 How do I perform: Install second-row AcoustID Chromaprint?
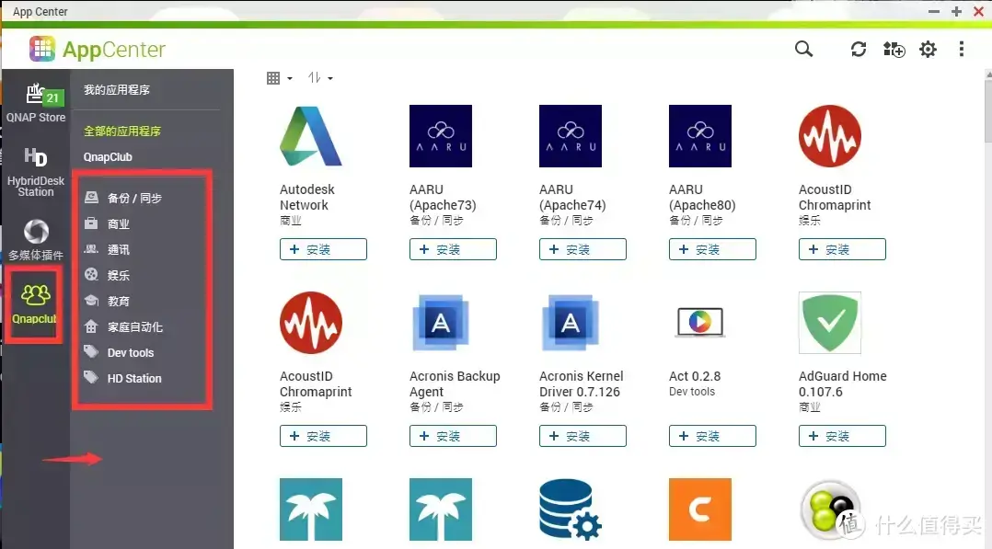pyautogui.click(x=323, y=436)
